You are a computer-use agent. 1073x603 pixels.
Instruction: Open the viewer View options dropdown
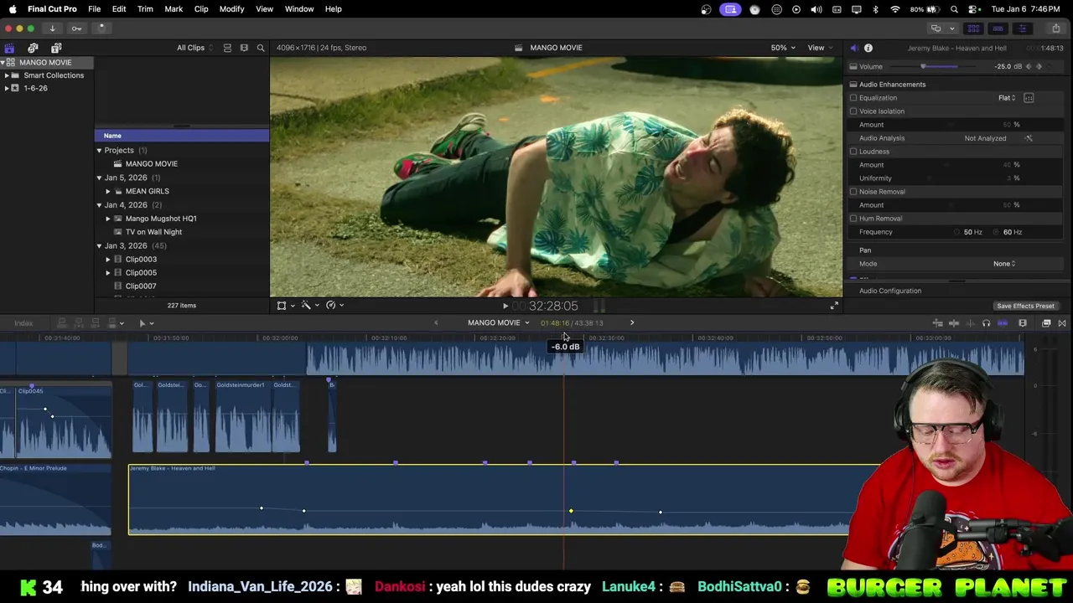tap(820, 48)
